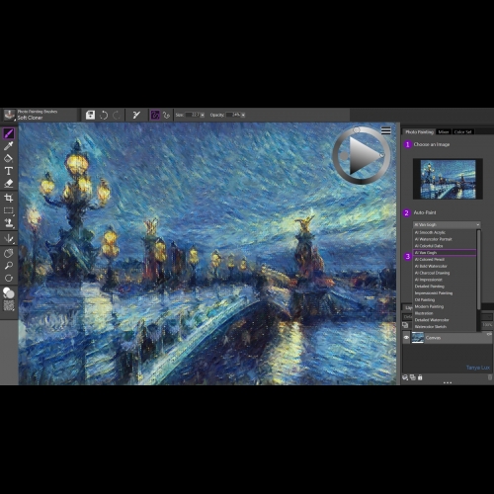
Task: Pick AI Bold Watercolor from the list
Action: pos(445,266)
